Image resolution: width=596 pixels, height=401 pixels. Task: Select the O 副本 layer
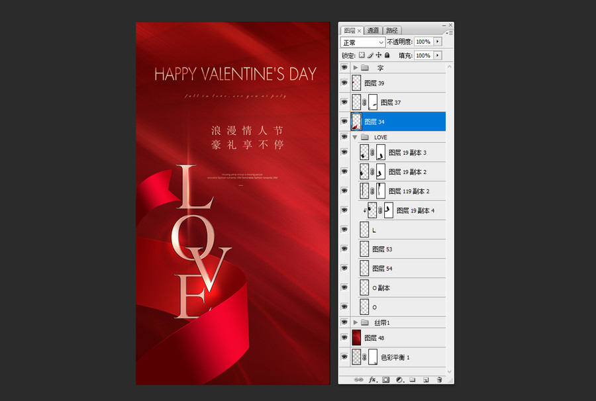tap(402, 287)
